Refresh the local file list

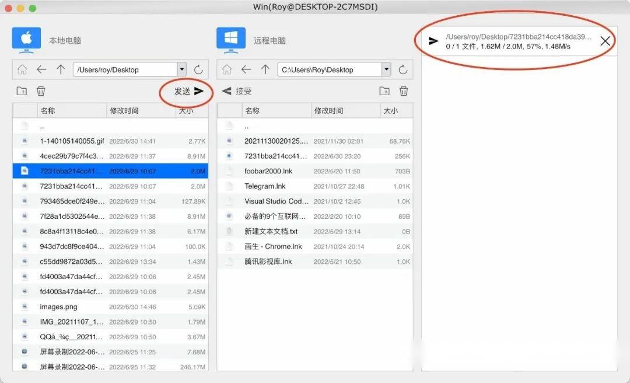pos(197,69)
